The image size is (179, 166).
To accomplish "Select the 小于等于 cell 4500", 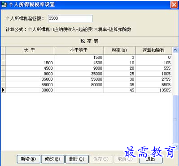I will click(x=79, y=63).
